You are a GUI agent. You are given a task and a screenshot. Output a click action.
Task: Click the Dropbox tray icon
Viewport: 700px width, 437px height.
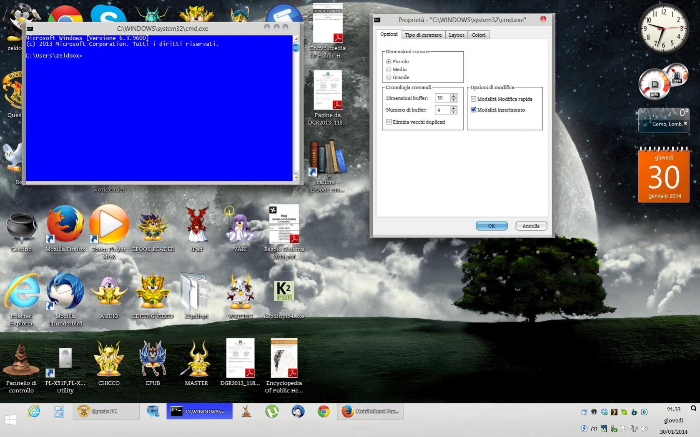click(604, 412)
